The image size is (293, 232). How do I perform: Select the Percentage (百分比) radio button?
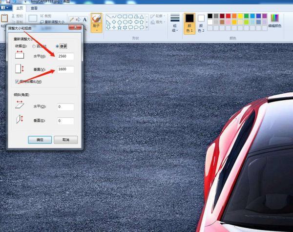(x=34, y=46)
